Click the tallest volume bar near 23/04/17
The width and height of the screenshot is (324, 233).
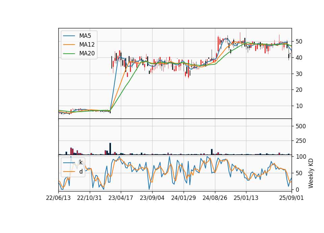pyautogui.click(x=110, y=149)
